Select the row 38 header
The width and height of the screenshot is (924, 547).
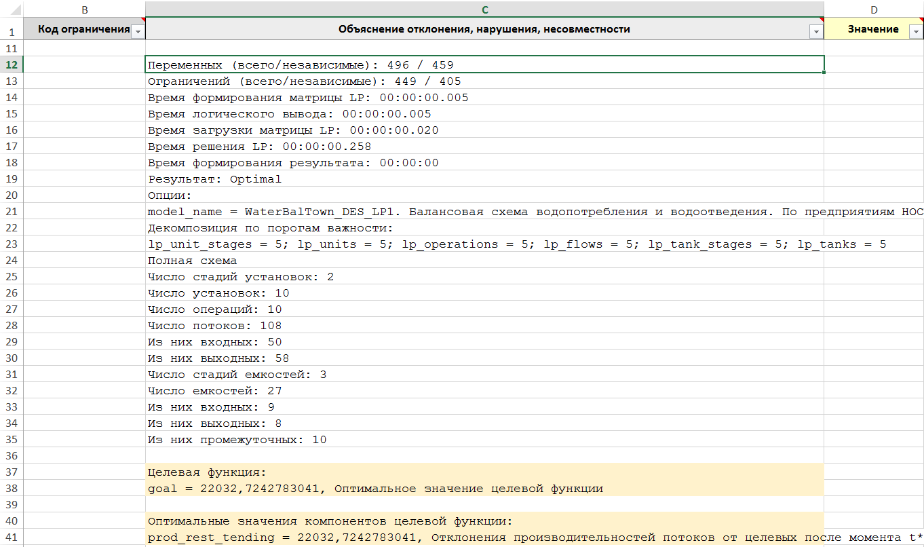11,489
